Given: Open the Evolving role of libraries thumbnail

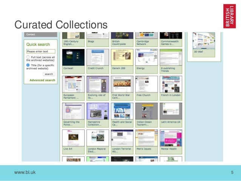Looking at the screenshot, I should [x=98, y=84].
